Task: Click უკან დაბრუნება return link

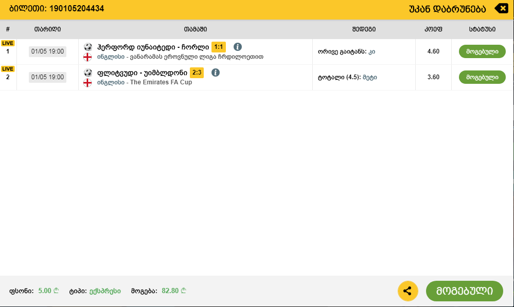Action: pyautogui.click(x=448, y=9)
